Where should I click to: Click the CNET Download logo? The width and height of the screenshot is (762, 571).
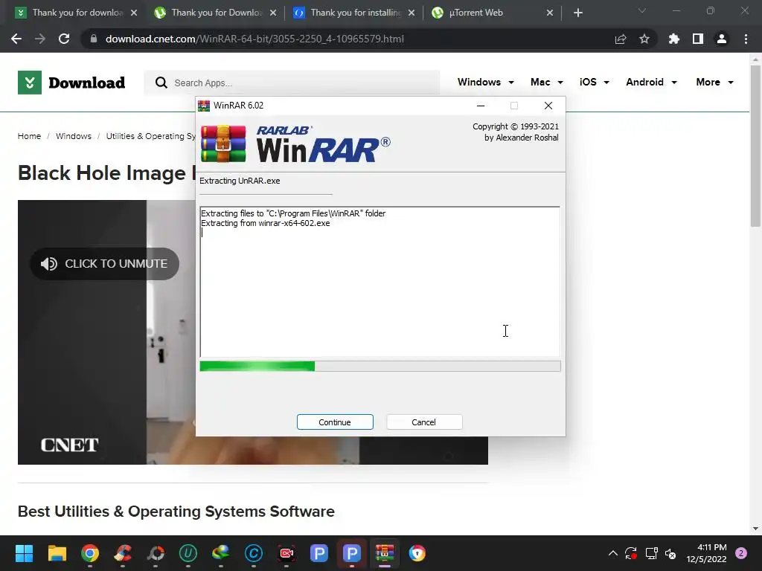(71, 83)
